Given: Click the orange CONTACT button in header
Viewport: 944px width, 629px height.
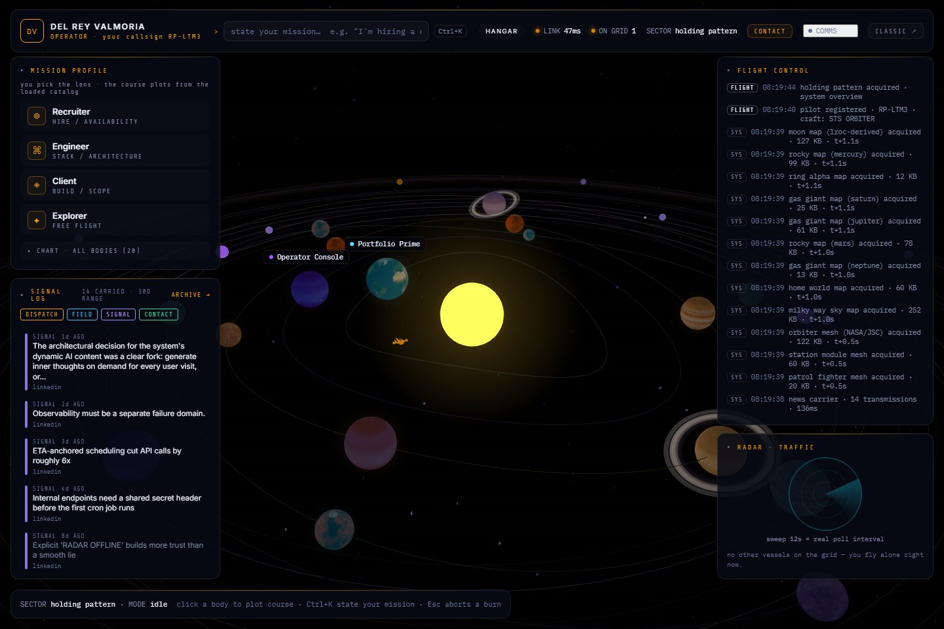Looking at the screenshot, I should click(x=770, y=31).
